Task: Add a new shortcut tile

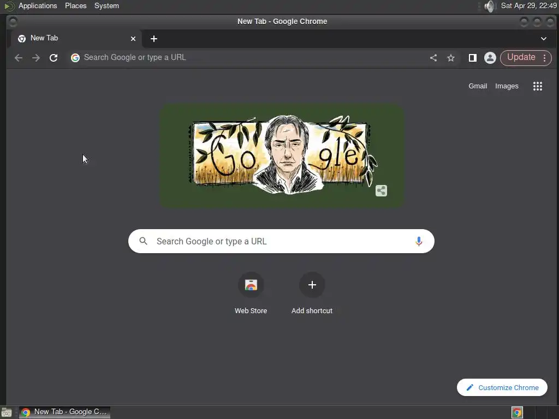Action: 312,285
